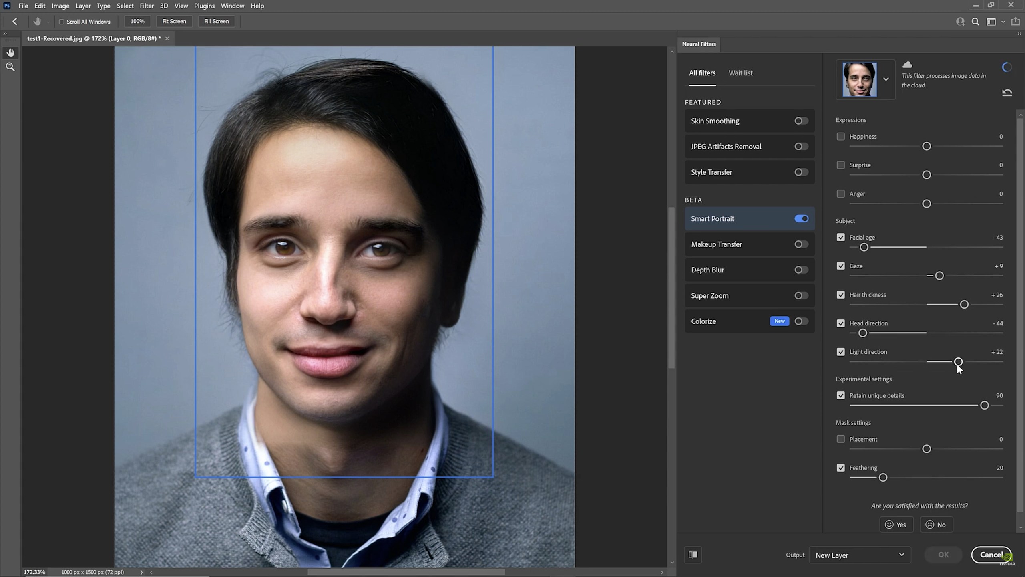
Task: Enable the Colorize filter toggle
Action: point(801,321)
